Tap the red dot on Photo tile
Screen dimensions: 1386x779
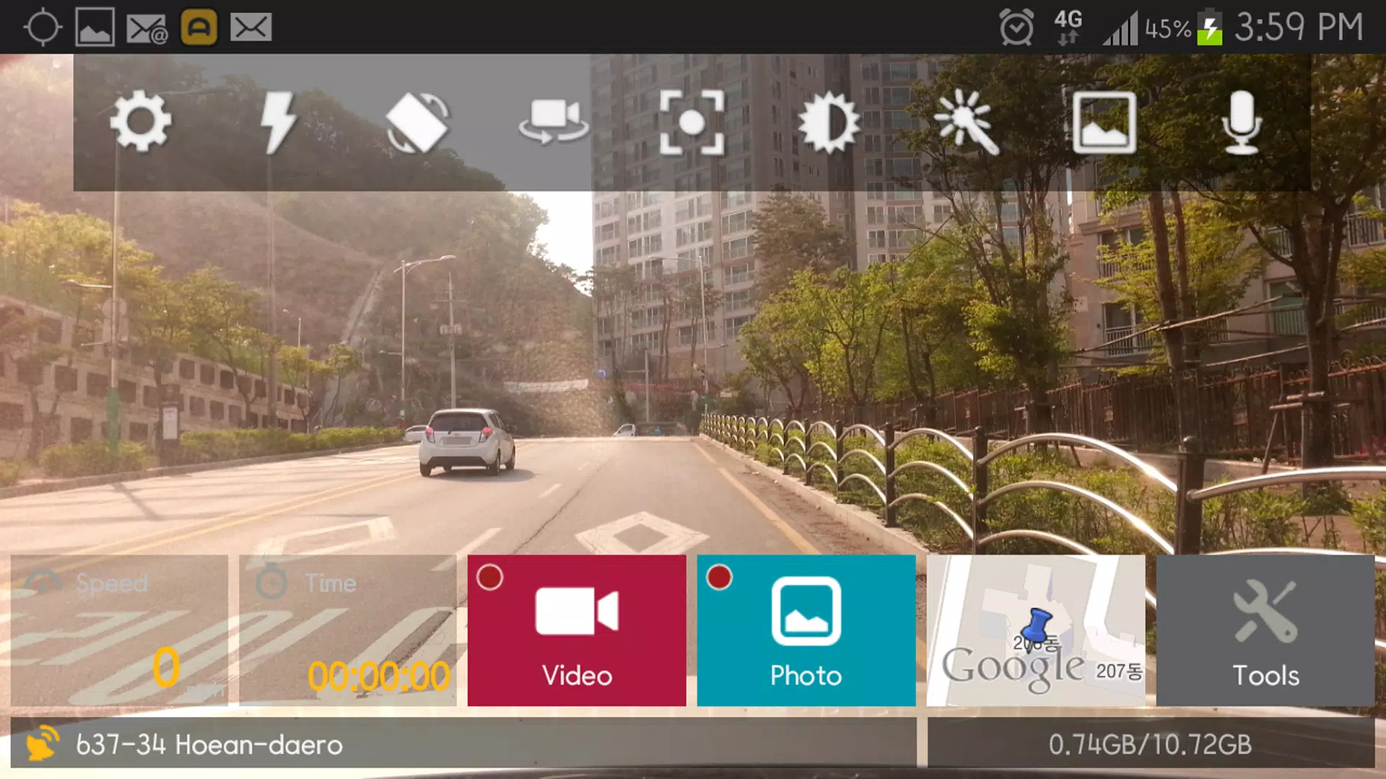click(x=719, y=577)
